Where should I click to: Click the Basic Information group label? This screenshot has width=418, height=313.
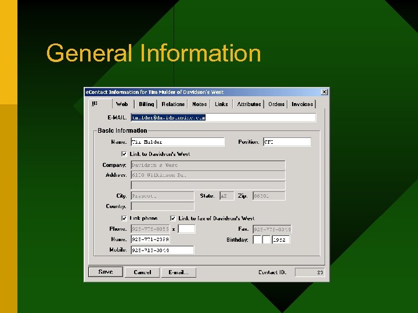122,130
